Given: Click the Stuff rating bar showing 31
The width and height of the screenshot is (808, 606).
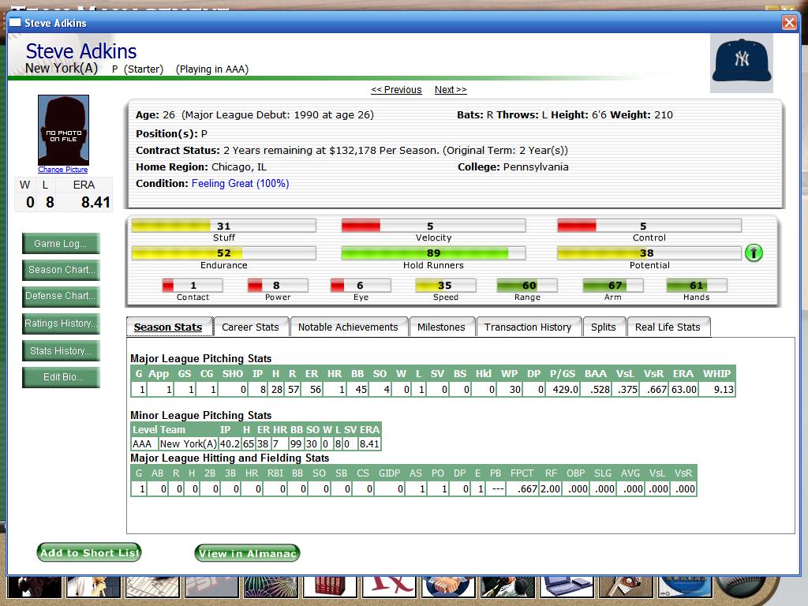Looking at the screenshot, I should click(223, 226).
